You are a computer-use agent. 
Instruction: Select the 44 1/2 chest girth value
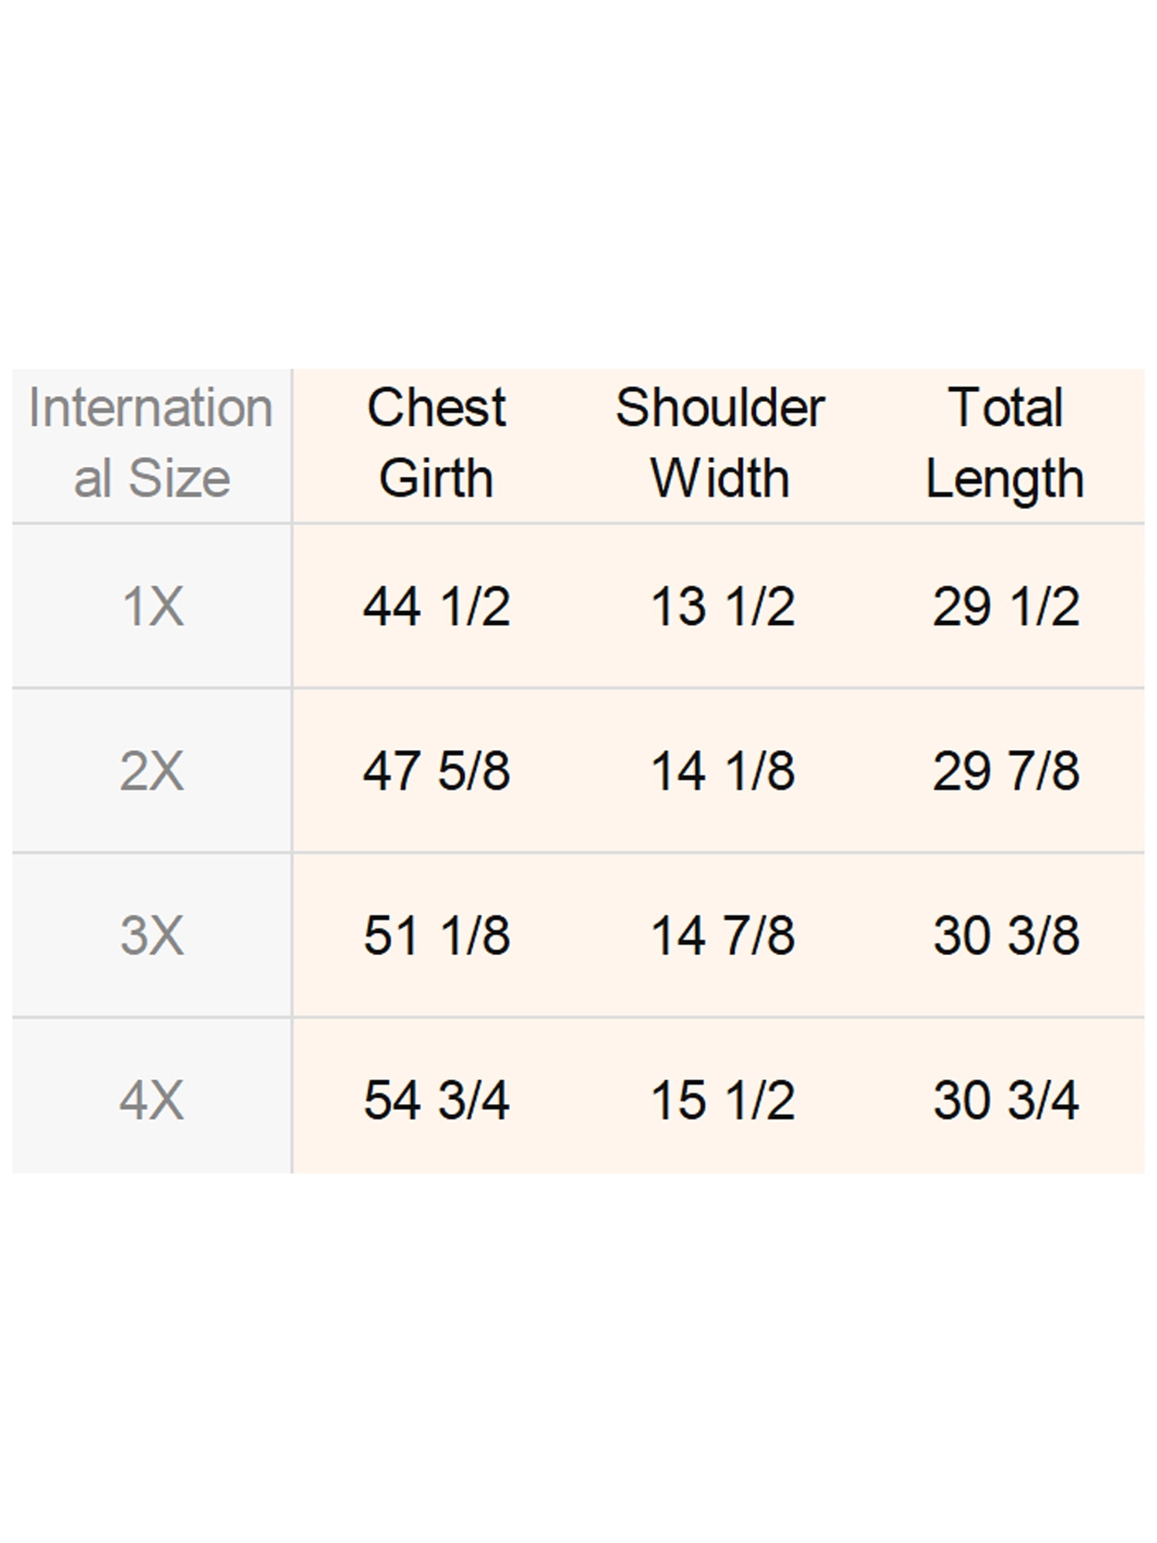click(x=437, y=606)
